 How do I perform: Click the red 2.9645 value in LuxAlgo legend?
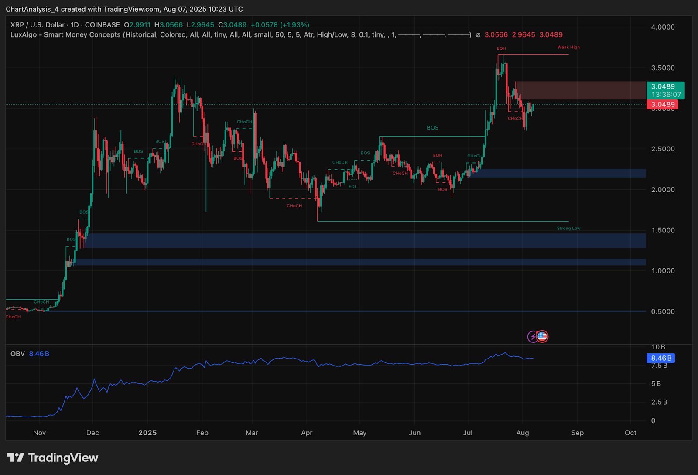[523, 35]
